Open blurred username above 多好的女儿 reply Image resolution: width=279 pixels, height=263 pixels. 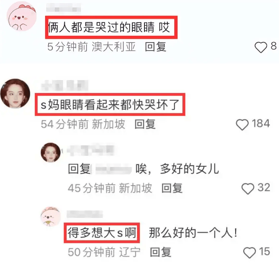click(x=90, y=150)
